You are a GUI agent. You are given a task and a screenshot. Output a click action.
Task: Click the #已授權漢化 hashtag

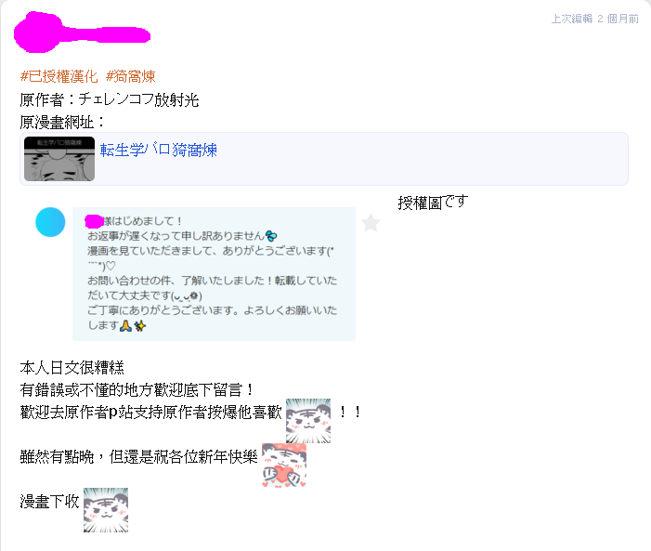(x=59, y=76)
